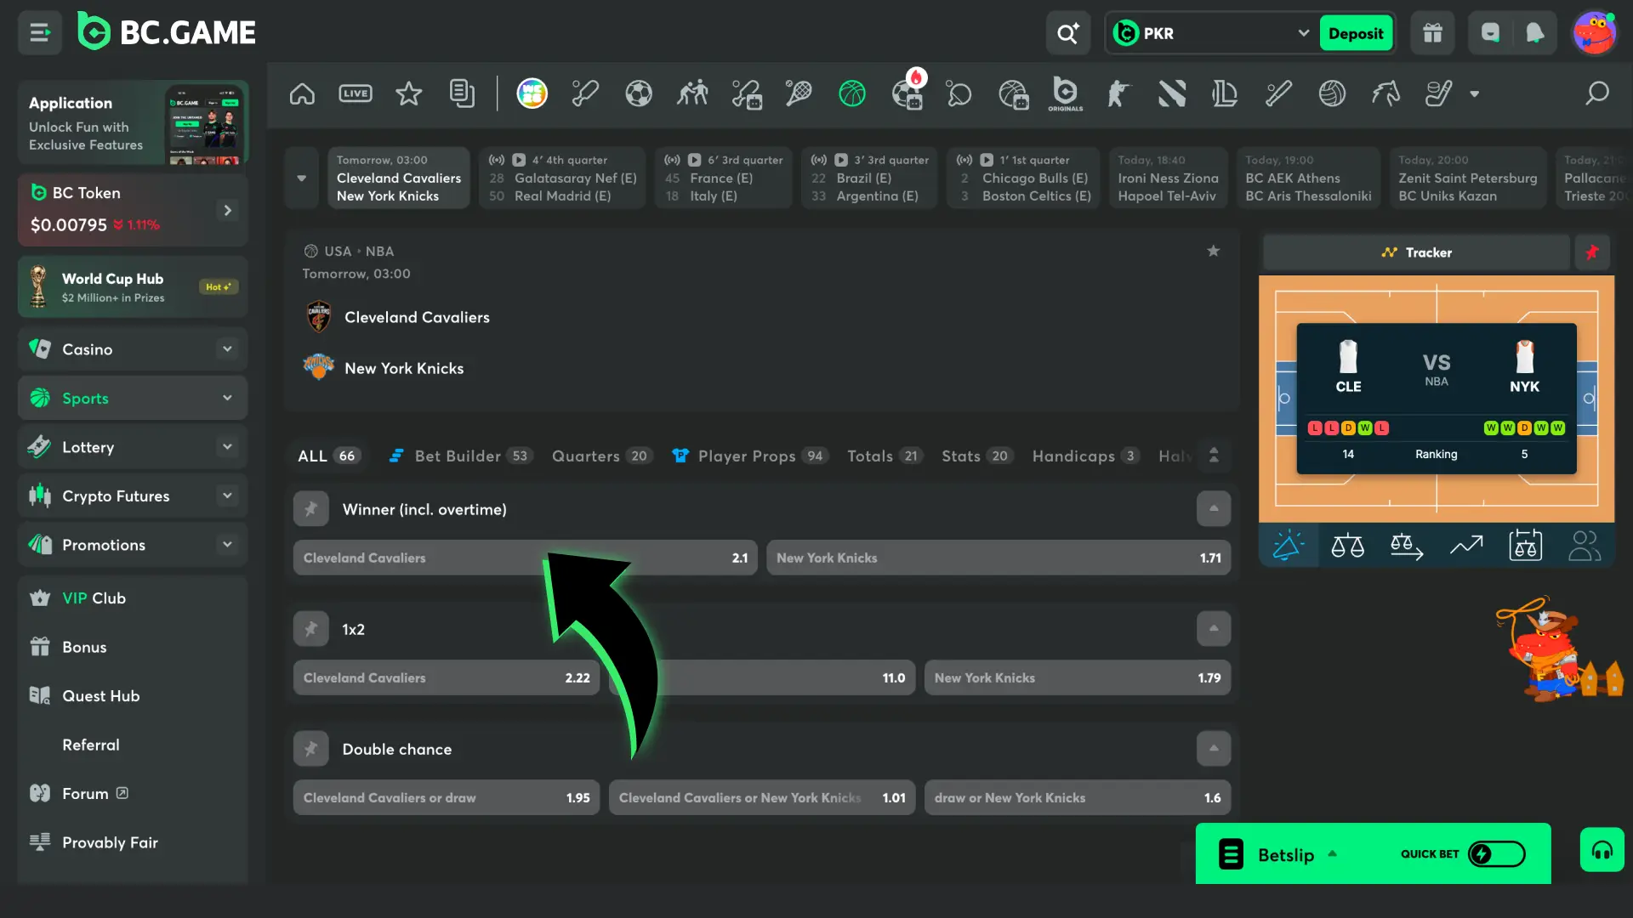This screenshot has height=918, width=1633.
Task: Switch to the Player Props tab
Action: (749, 456)
